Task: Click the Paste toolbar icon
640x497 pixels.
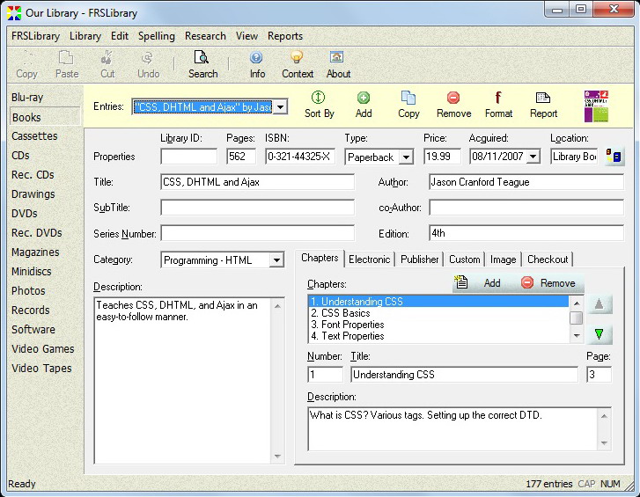Action: [67, 64]
